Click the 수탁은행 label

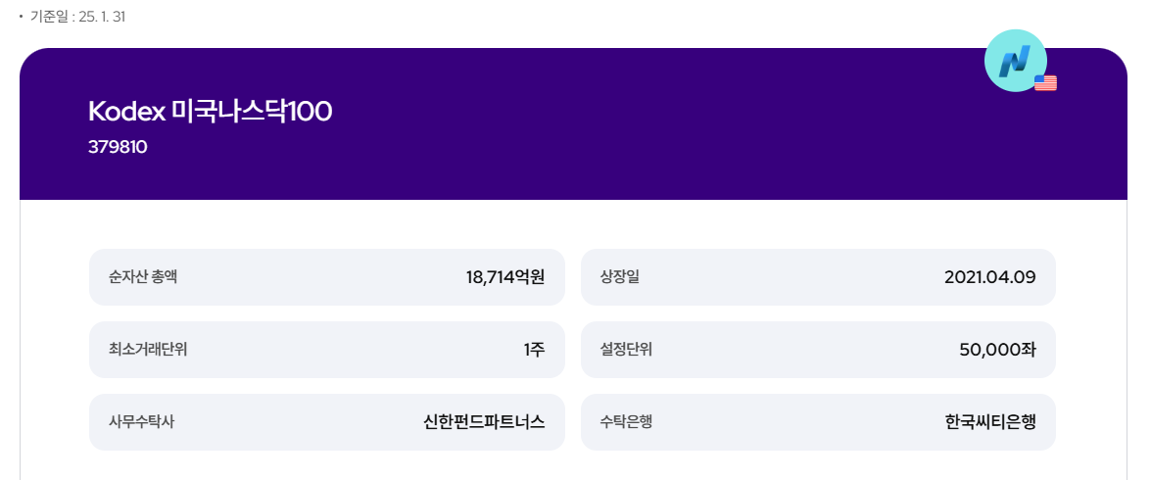[x=626, y=422]
